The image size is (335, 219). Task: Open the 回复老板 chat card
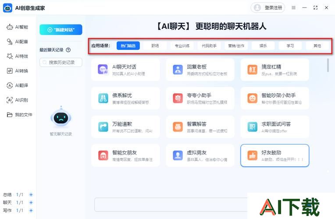[x=200, y=70]
